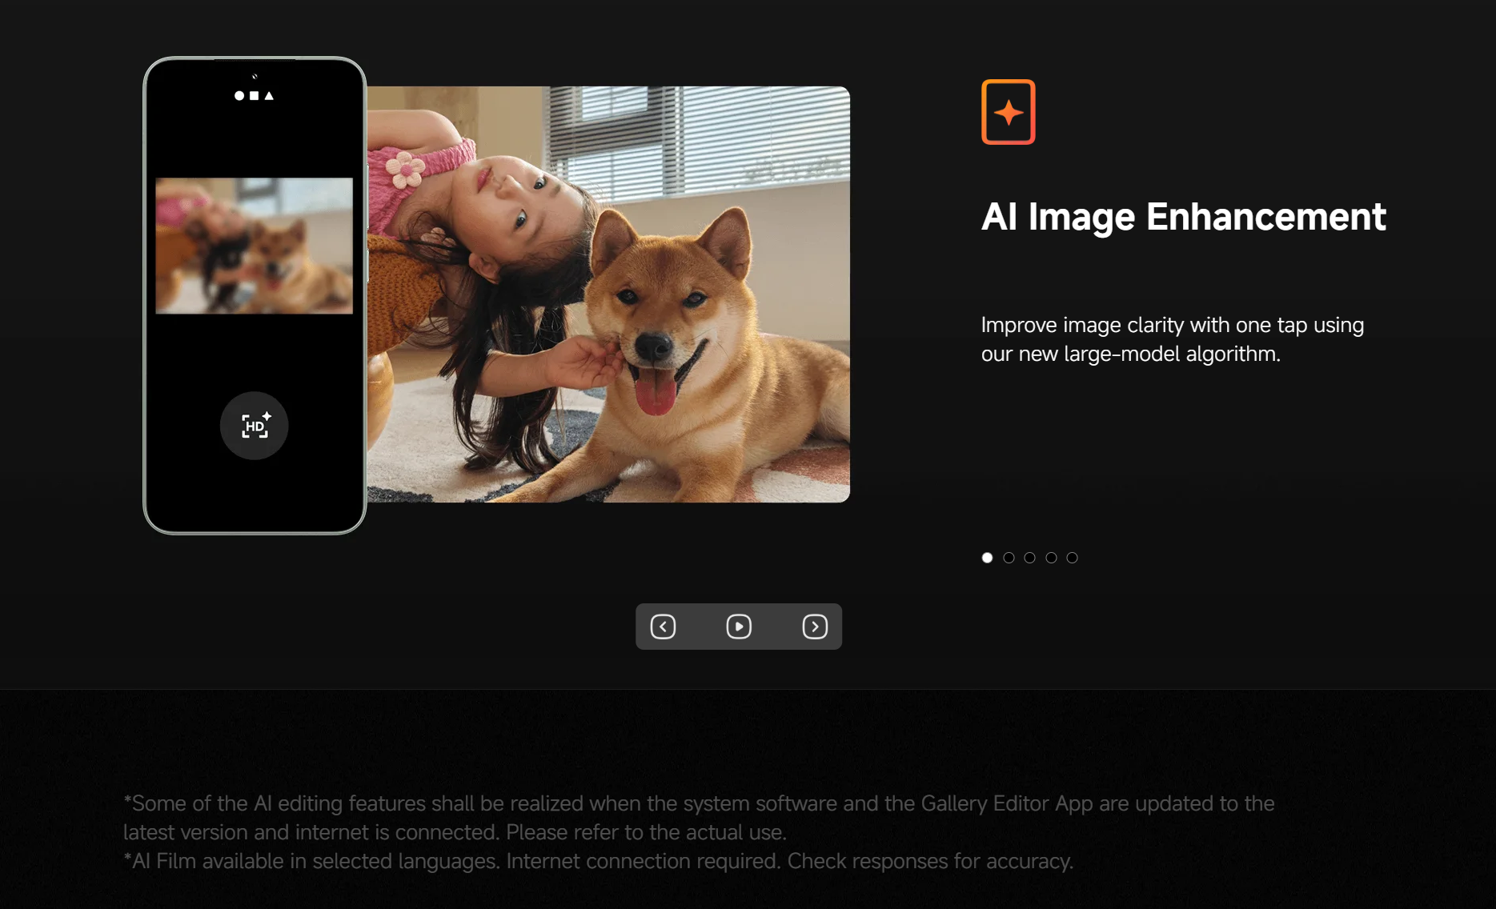Click the AI editing features footnote
This screenshot has height=909, width=1496.
tap(699, 818)
